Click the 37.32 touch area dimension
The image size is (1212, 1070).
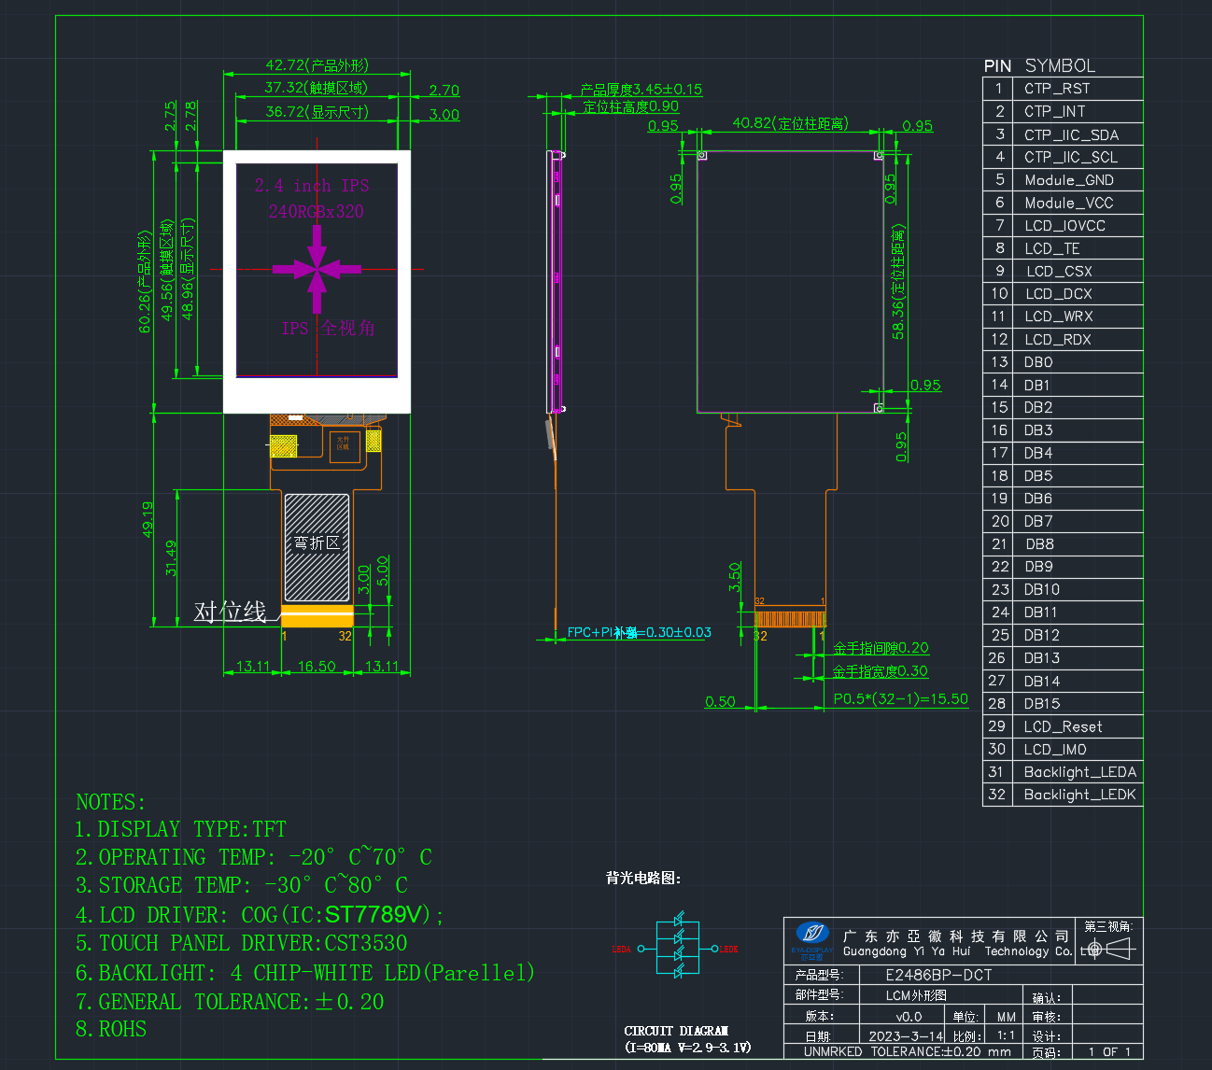pyautogui.click(x=316, y=87)
